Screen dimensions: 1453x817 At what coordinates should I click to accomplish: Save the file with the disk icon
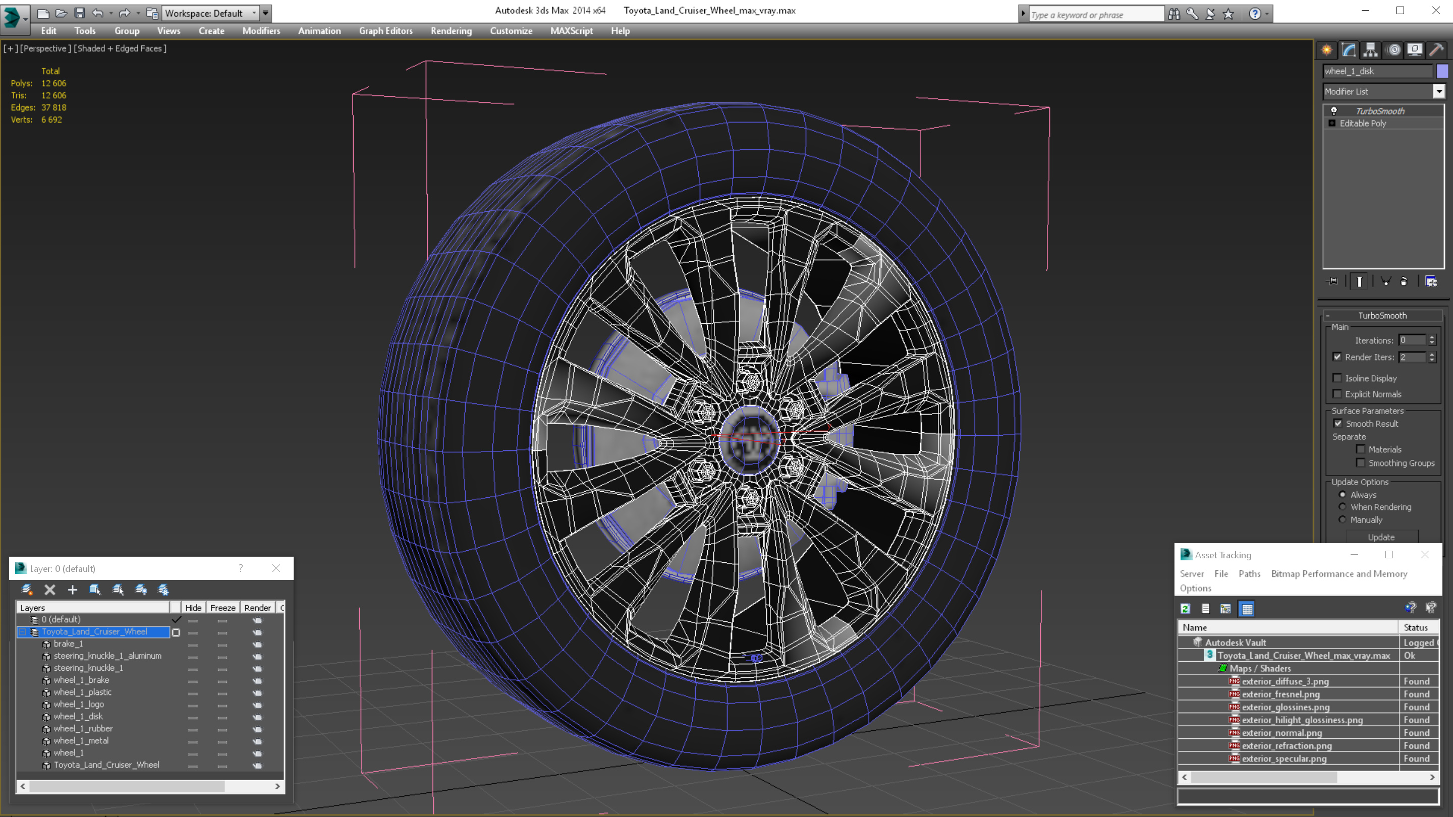tap(80, 13)
